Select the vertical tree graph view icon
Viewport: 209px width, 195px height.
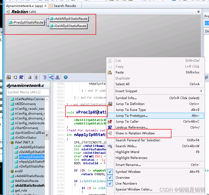(x=58, y=77)
